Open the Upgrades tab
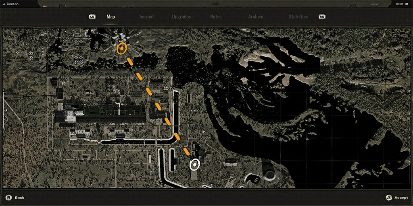 (181, 16)
